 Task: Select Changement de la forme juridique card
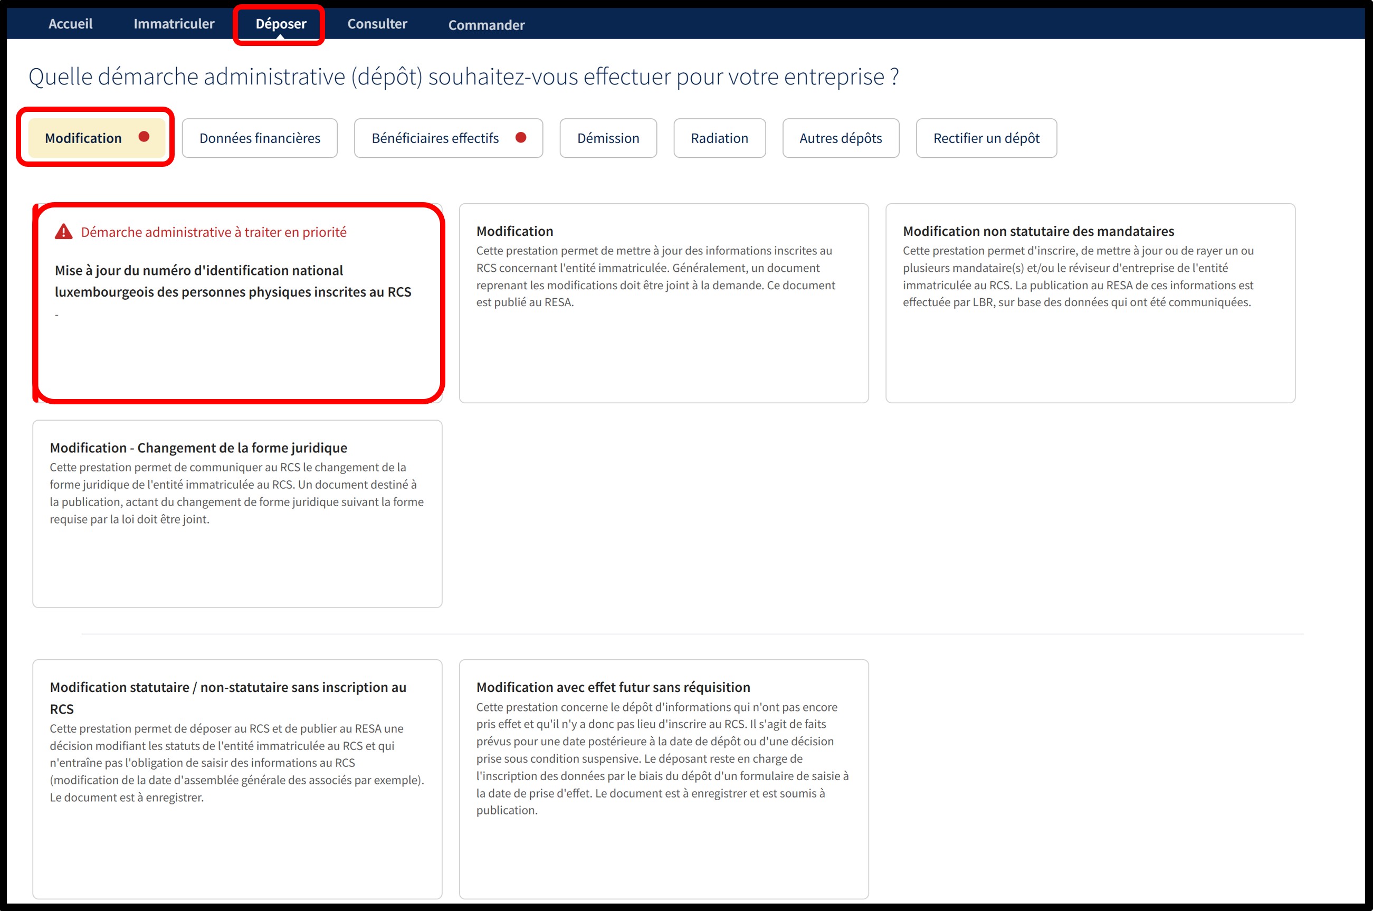237,513
